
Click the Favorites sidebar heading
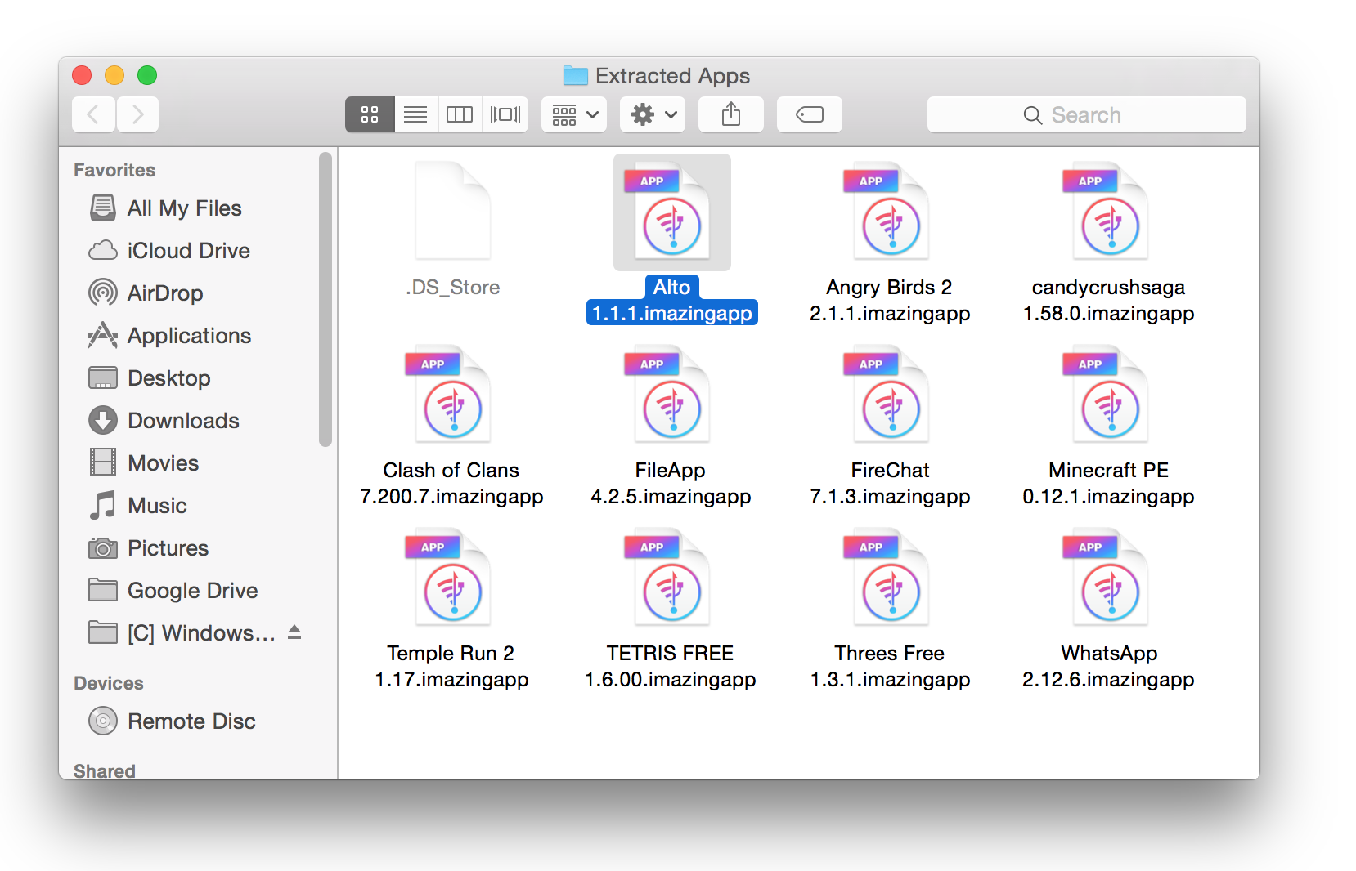click(x=114, y=170)
